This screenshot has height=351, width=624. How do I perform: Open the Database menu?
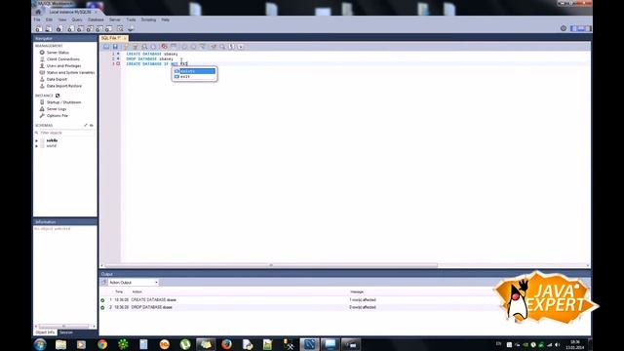(96, 19)
